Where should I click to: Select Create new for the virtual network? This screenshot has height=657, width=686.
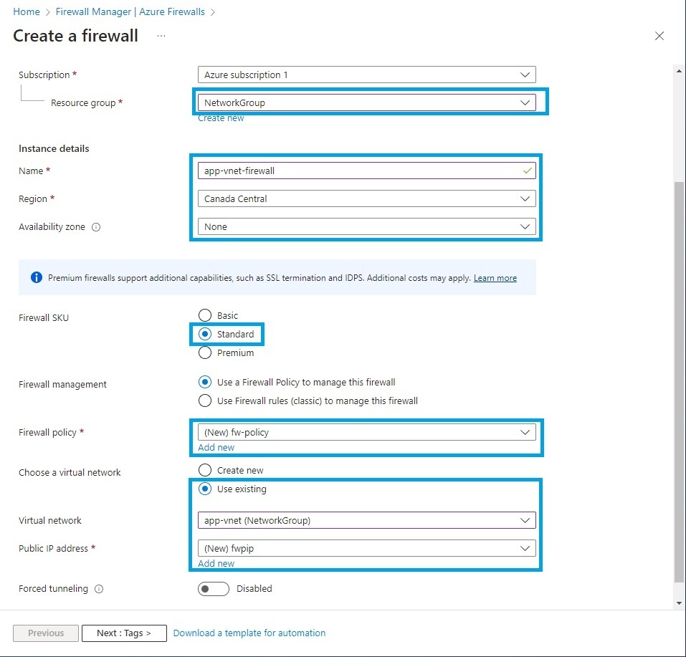click(x=204, y=470)
